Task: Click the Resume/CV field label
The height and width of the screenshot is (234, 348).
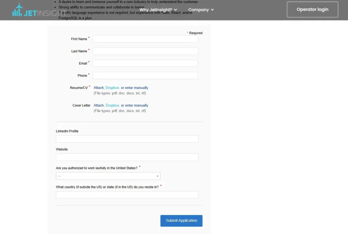Action: click(x=79, y=88)
